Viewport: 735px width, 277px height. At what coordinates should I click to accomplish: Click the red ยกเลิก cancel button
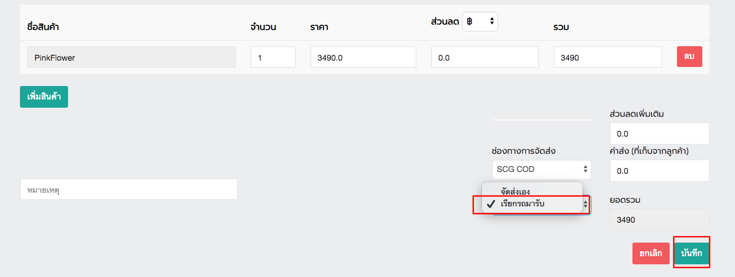651,253
